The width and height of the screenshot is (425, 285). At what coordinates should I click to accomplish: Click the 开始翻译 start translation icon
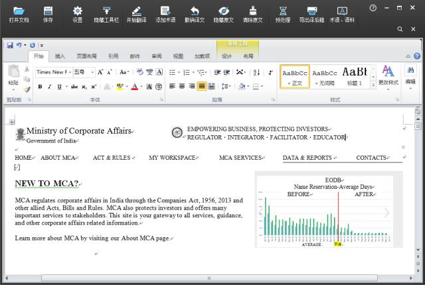click(x=136, y=11)
